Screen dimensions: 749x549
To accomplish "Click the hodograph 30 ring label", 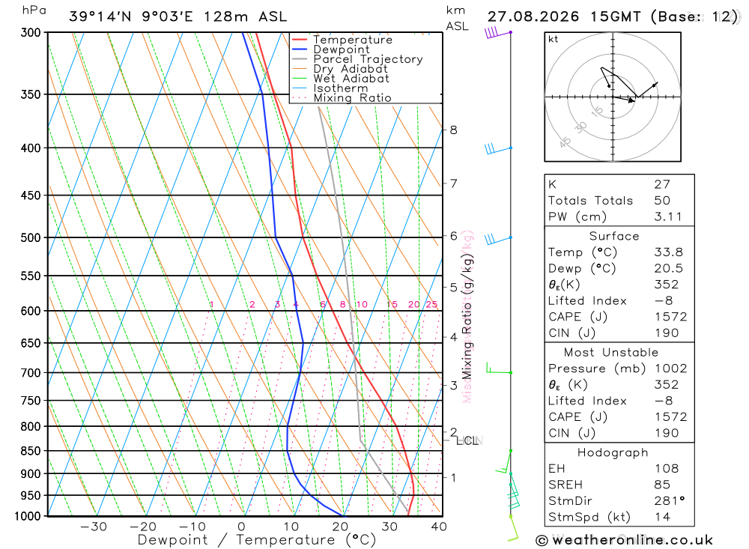I will pyautogui.click(x=580, y=127).
